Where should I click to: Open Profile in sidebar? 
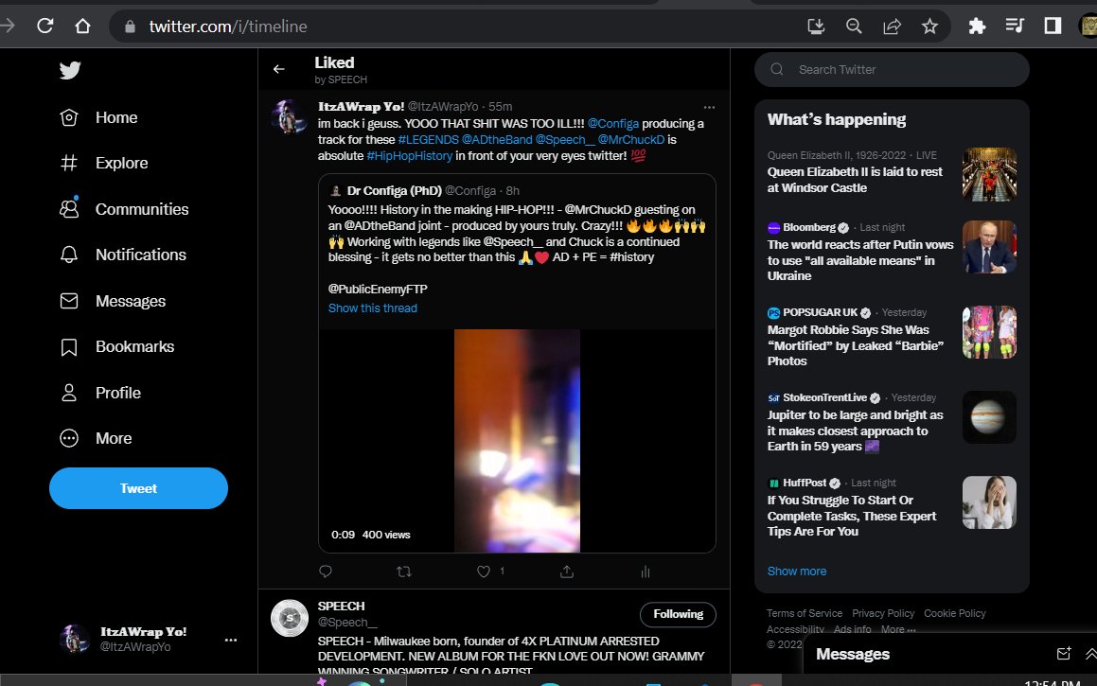(x=100, y=393)
